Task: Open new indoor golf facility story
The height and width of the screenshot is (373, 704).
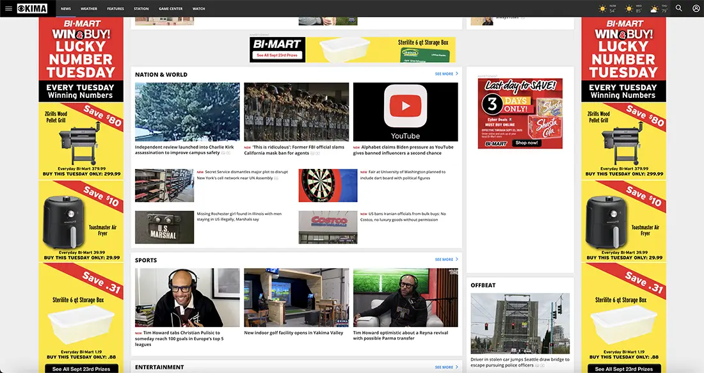Action: pyautogui.click(x=294, y=333)
